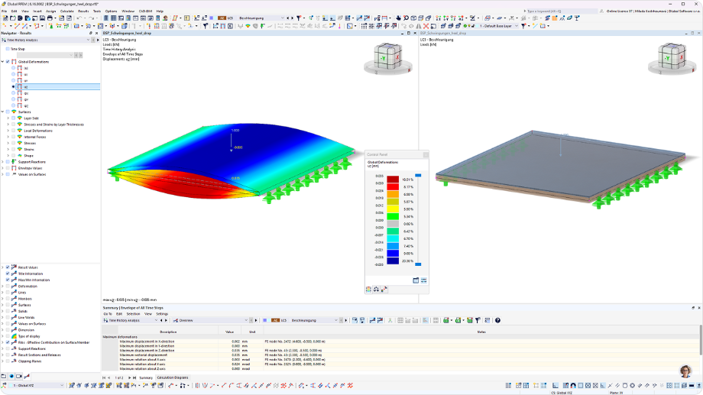Click the result values funnel icon in second toolbar
This screenshot has height=395, width=703.
coord(206,26)
